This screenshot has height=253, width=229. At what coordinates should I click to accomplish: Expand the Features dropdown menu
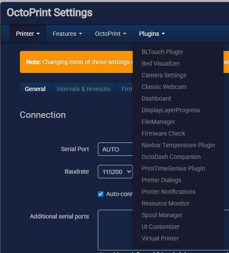[x=68, y=34]
